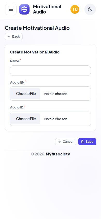This screenshot has width=101, height=219.
Task: Save the motivational audio via Save label
Action: click(89, 142)
